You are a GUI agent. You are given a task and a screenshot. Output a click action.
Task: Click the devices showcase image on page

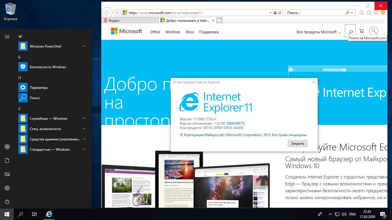[186, 179]
